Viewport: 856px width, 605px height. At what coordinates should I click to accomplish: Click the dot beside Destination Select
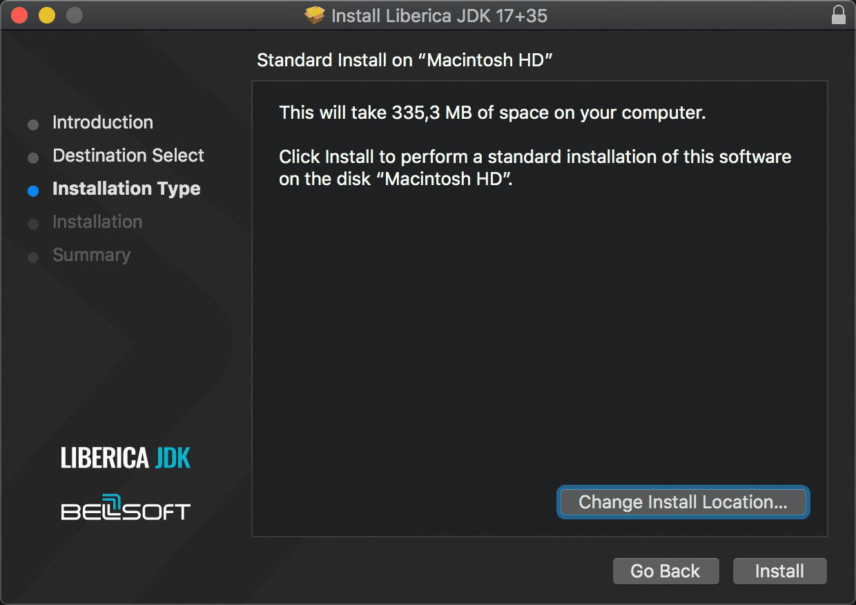point(32,157)
